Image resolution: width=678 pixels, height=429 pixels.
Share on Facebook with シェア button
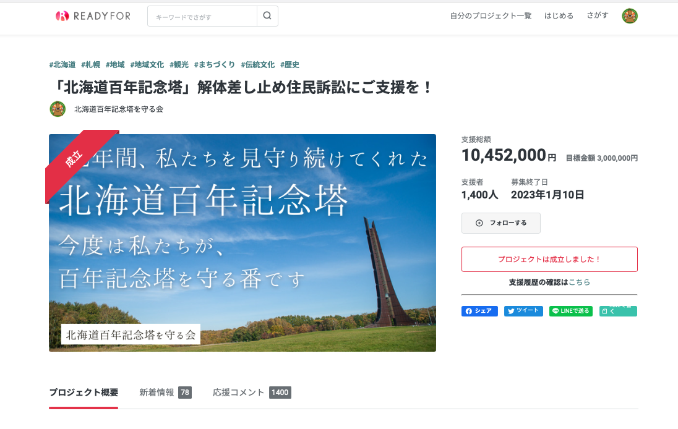tap(479, 311)
